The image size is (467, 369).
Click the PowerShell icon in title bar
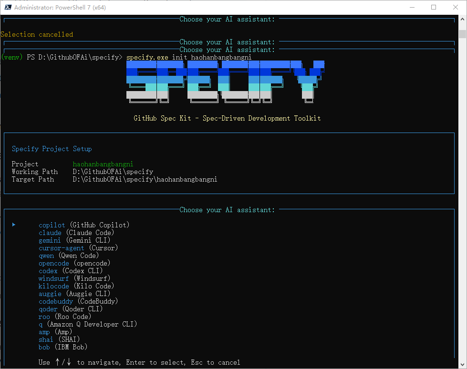point(8,8)
